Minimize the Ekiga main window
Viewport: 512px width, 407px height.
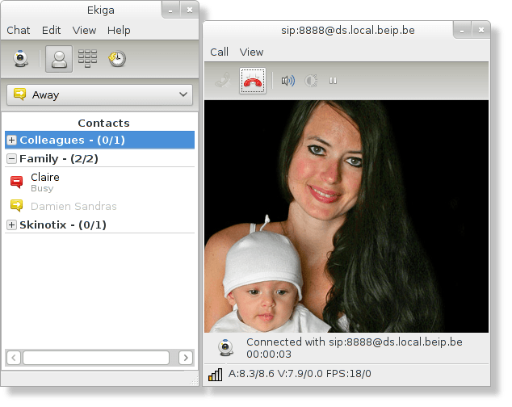pyautogui.click(x=170, y=10)
